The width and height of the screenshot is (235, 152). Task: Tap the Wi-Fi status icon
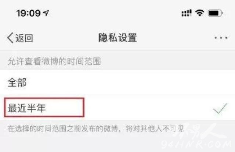tap(199, 13)
